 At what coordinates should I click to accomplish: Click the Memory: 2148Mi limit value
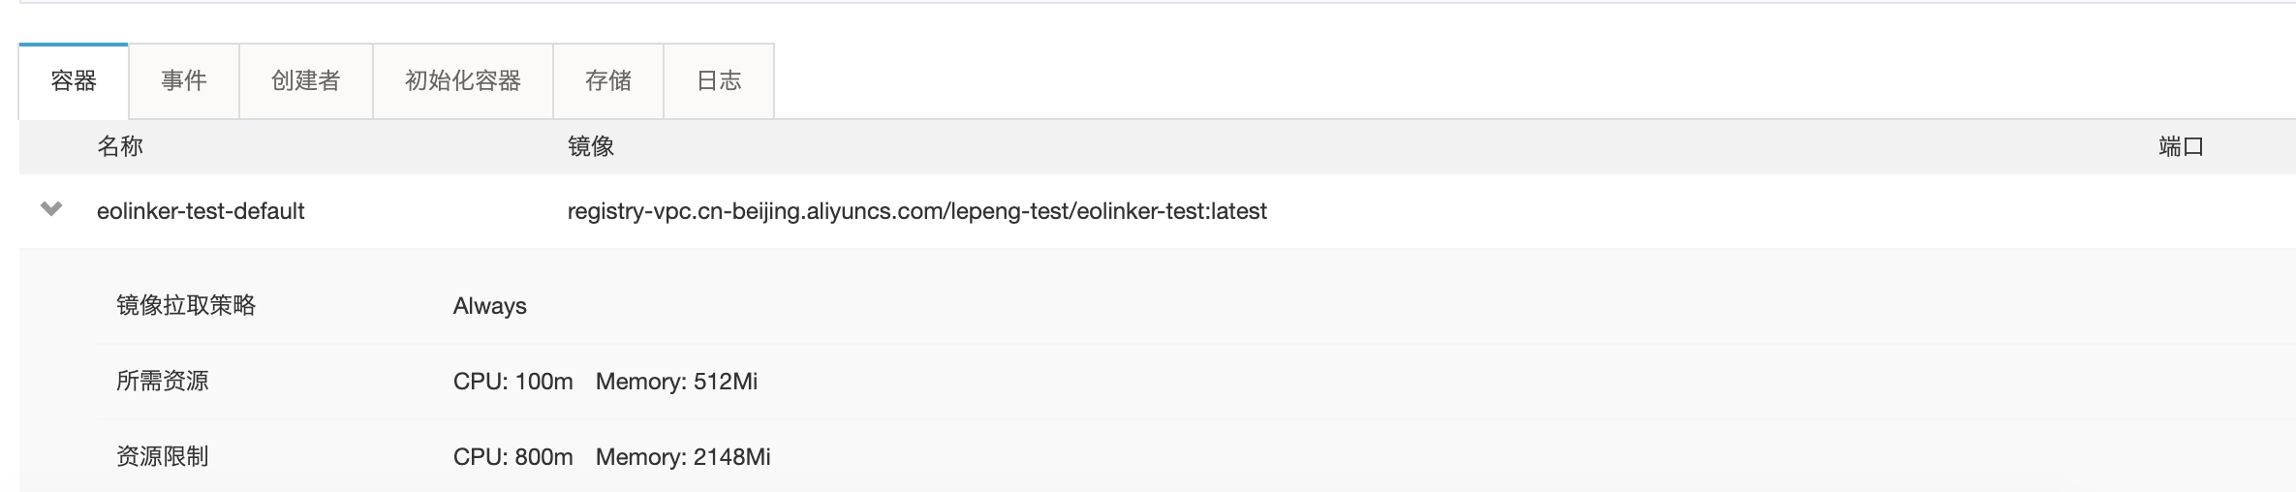683,457
